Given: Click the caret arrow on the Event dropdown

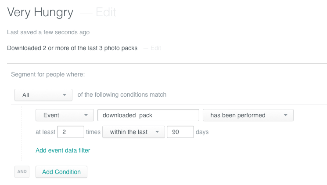Looking at the screenshot, I should pos(86,115).
